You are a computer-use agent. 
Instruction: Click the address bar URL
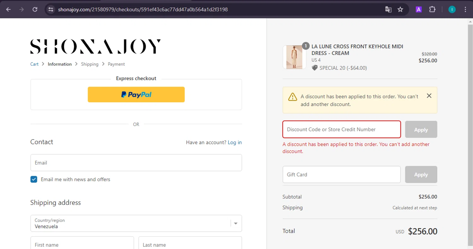point(143,9)
